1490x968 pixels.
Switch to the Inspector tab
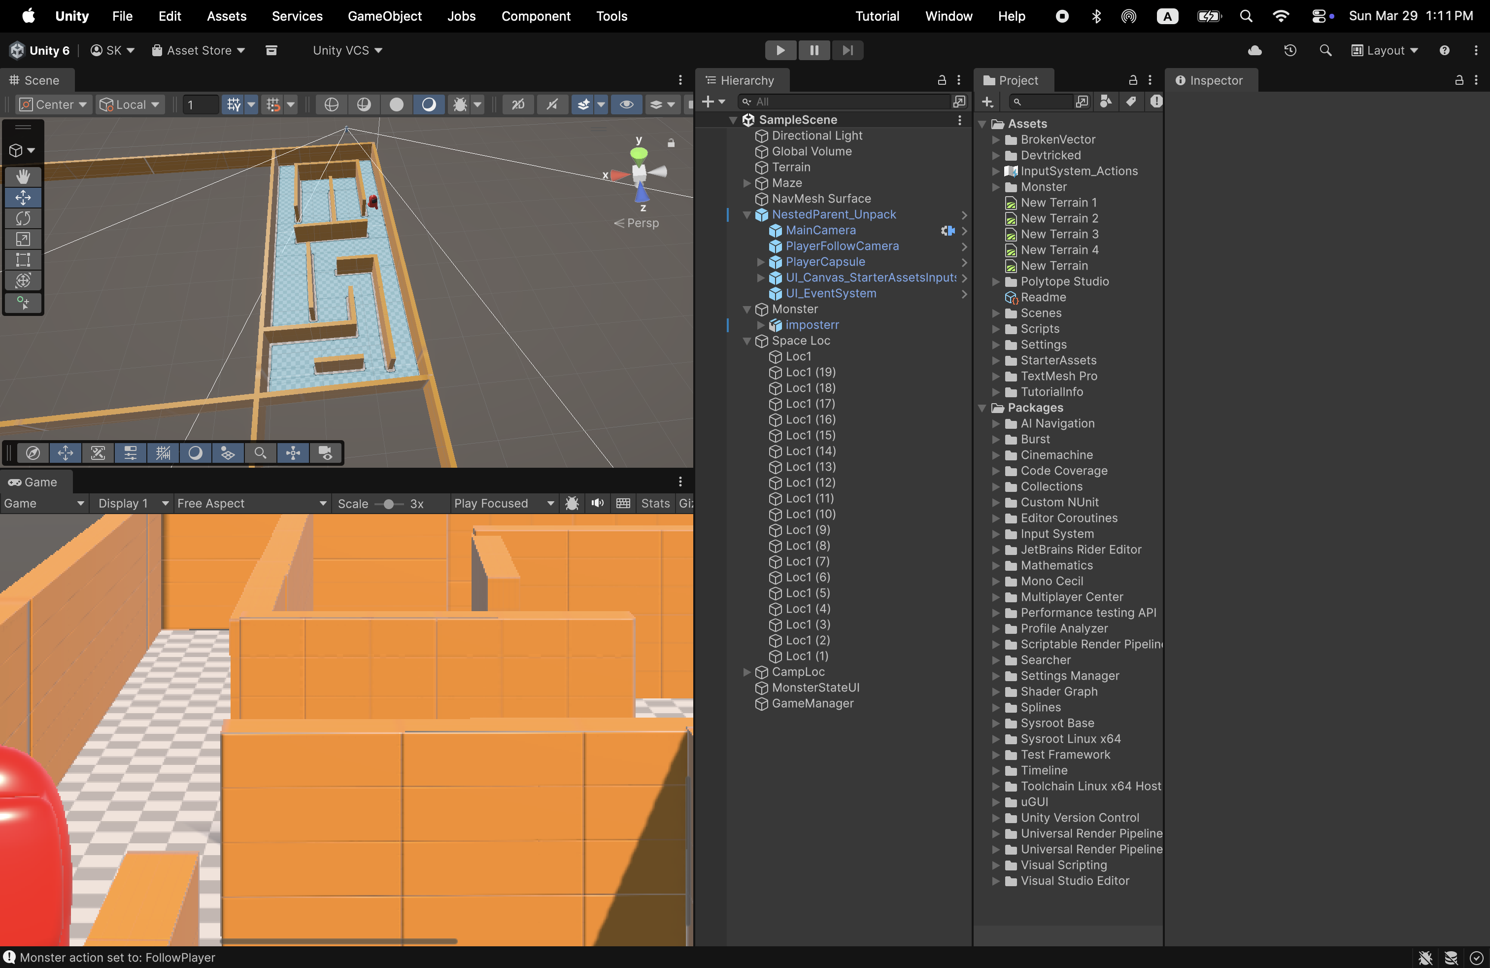tap(1210, 80)
